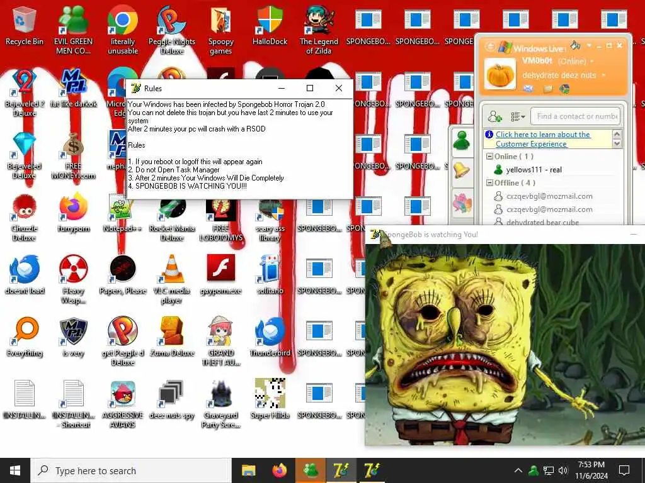Click the banner scroll up arrow

pyautogui.click(x=617, y=134)
